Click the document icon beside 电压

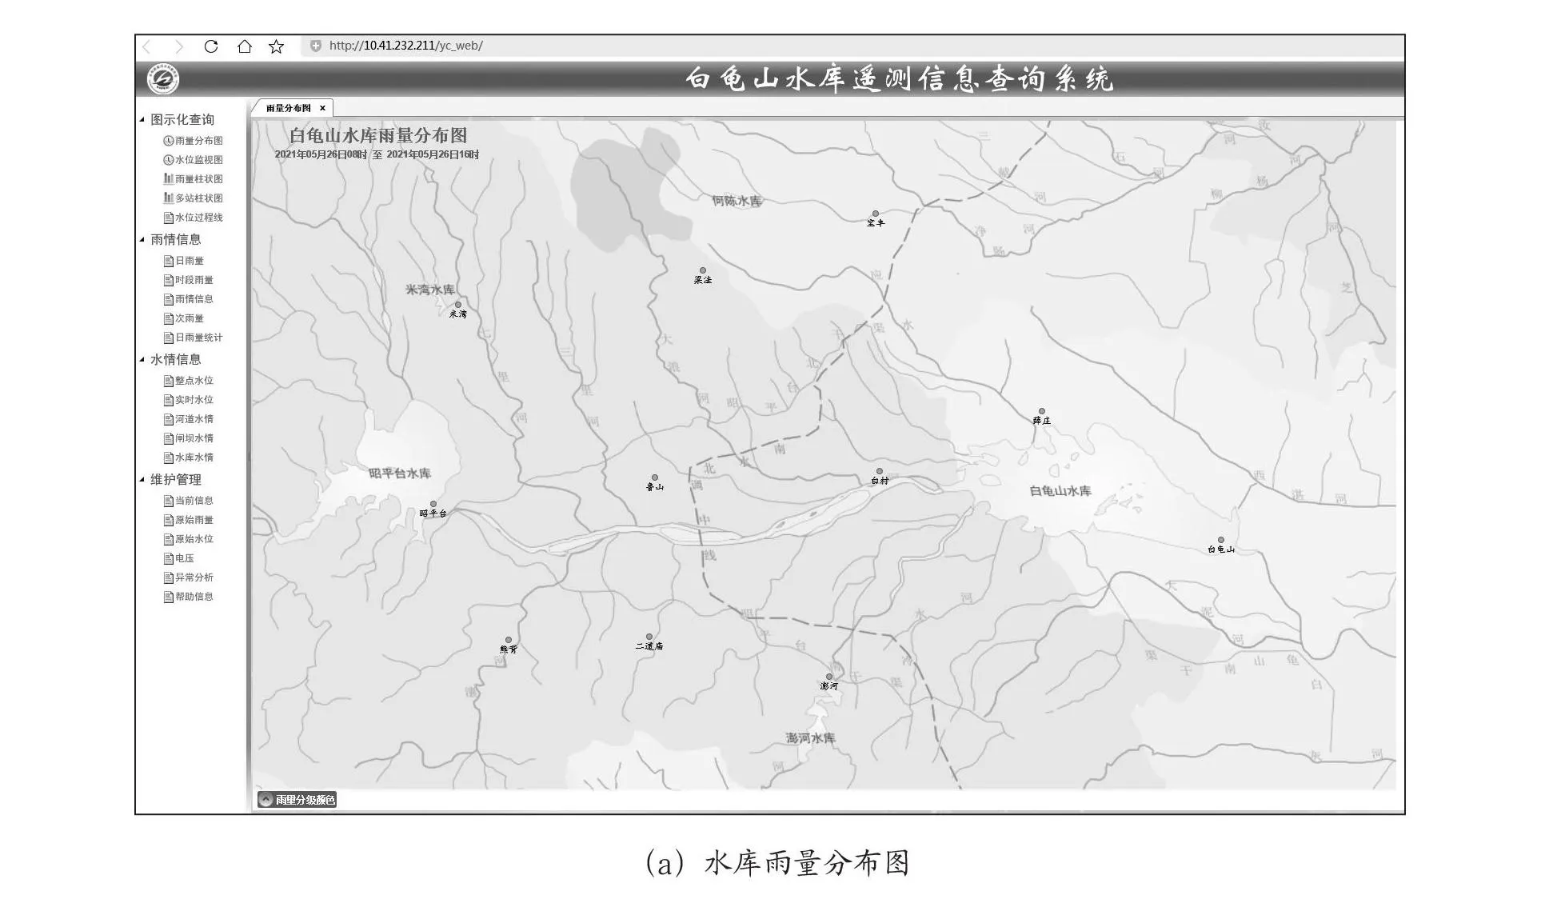169,558
